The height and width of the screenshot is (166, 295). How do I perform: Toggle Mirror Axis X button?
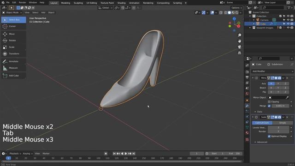[271, 83]
